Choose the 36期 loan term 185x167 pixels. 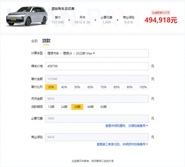pos(77,107)
